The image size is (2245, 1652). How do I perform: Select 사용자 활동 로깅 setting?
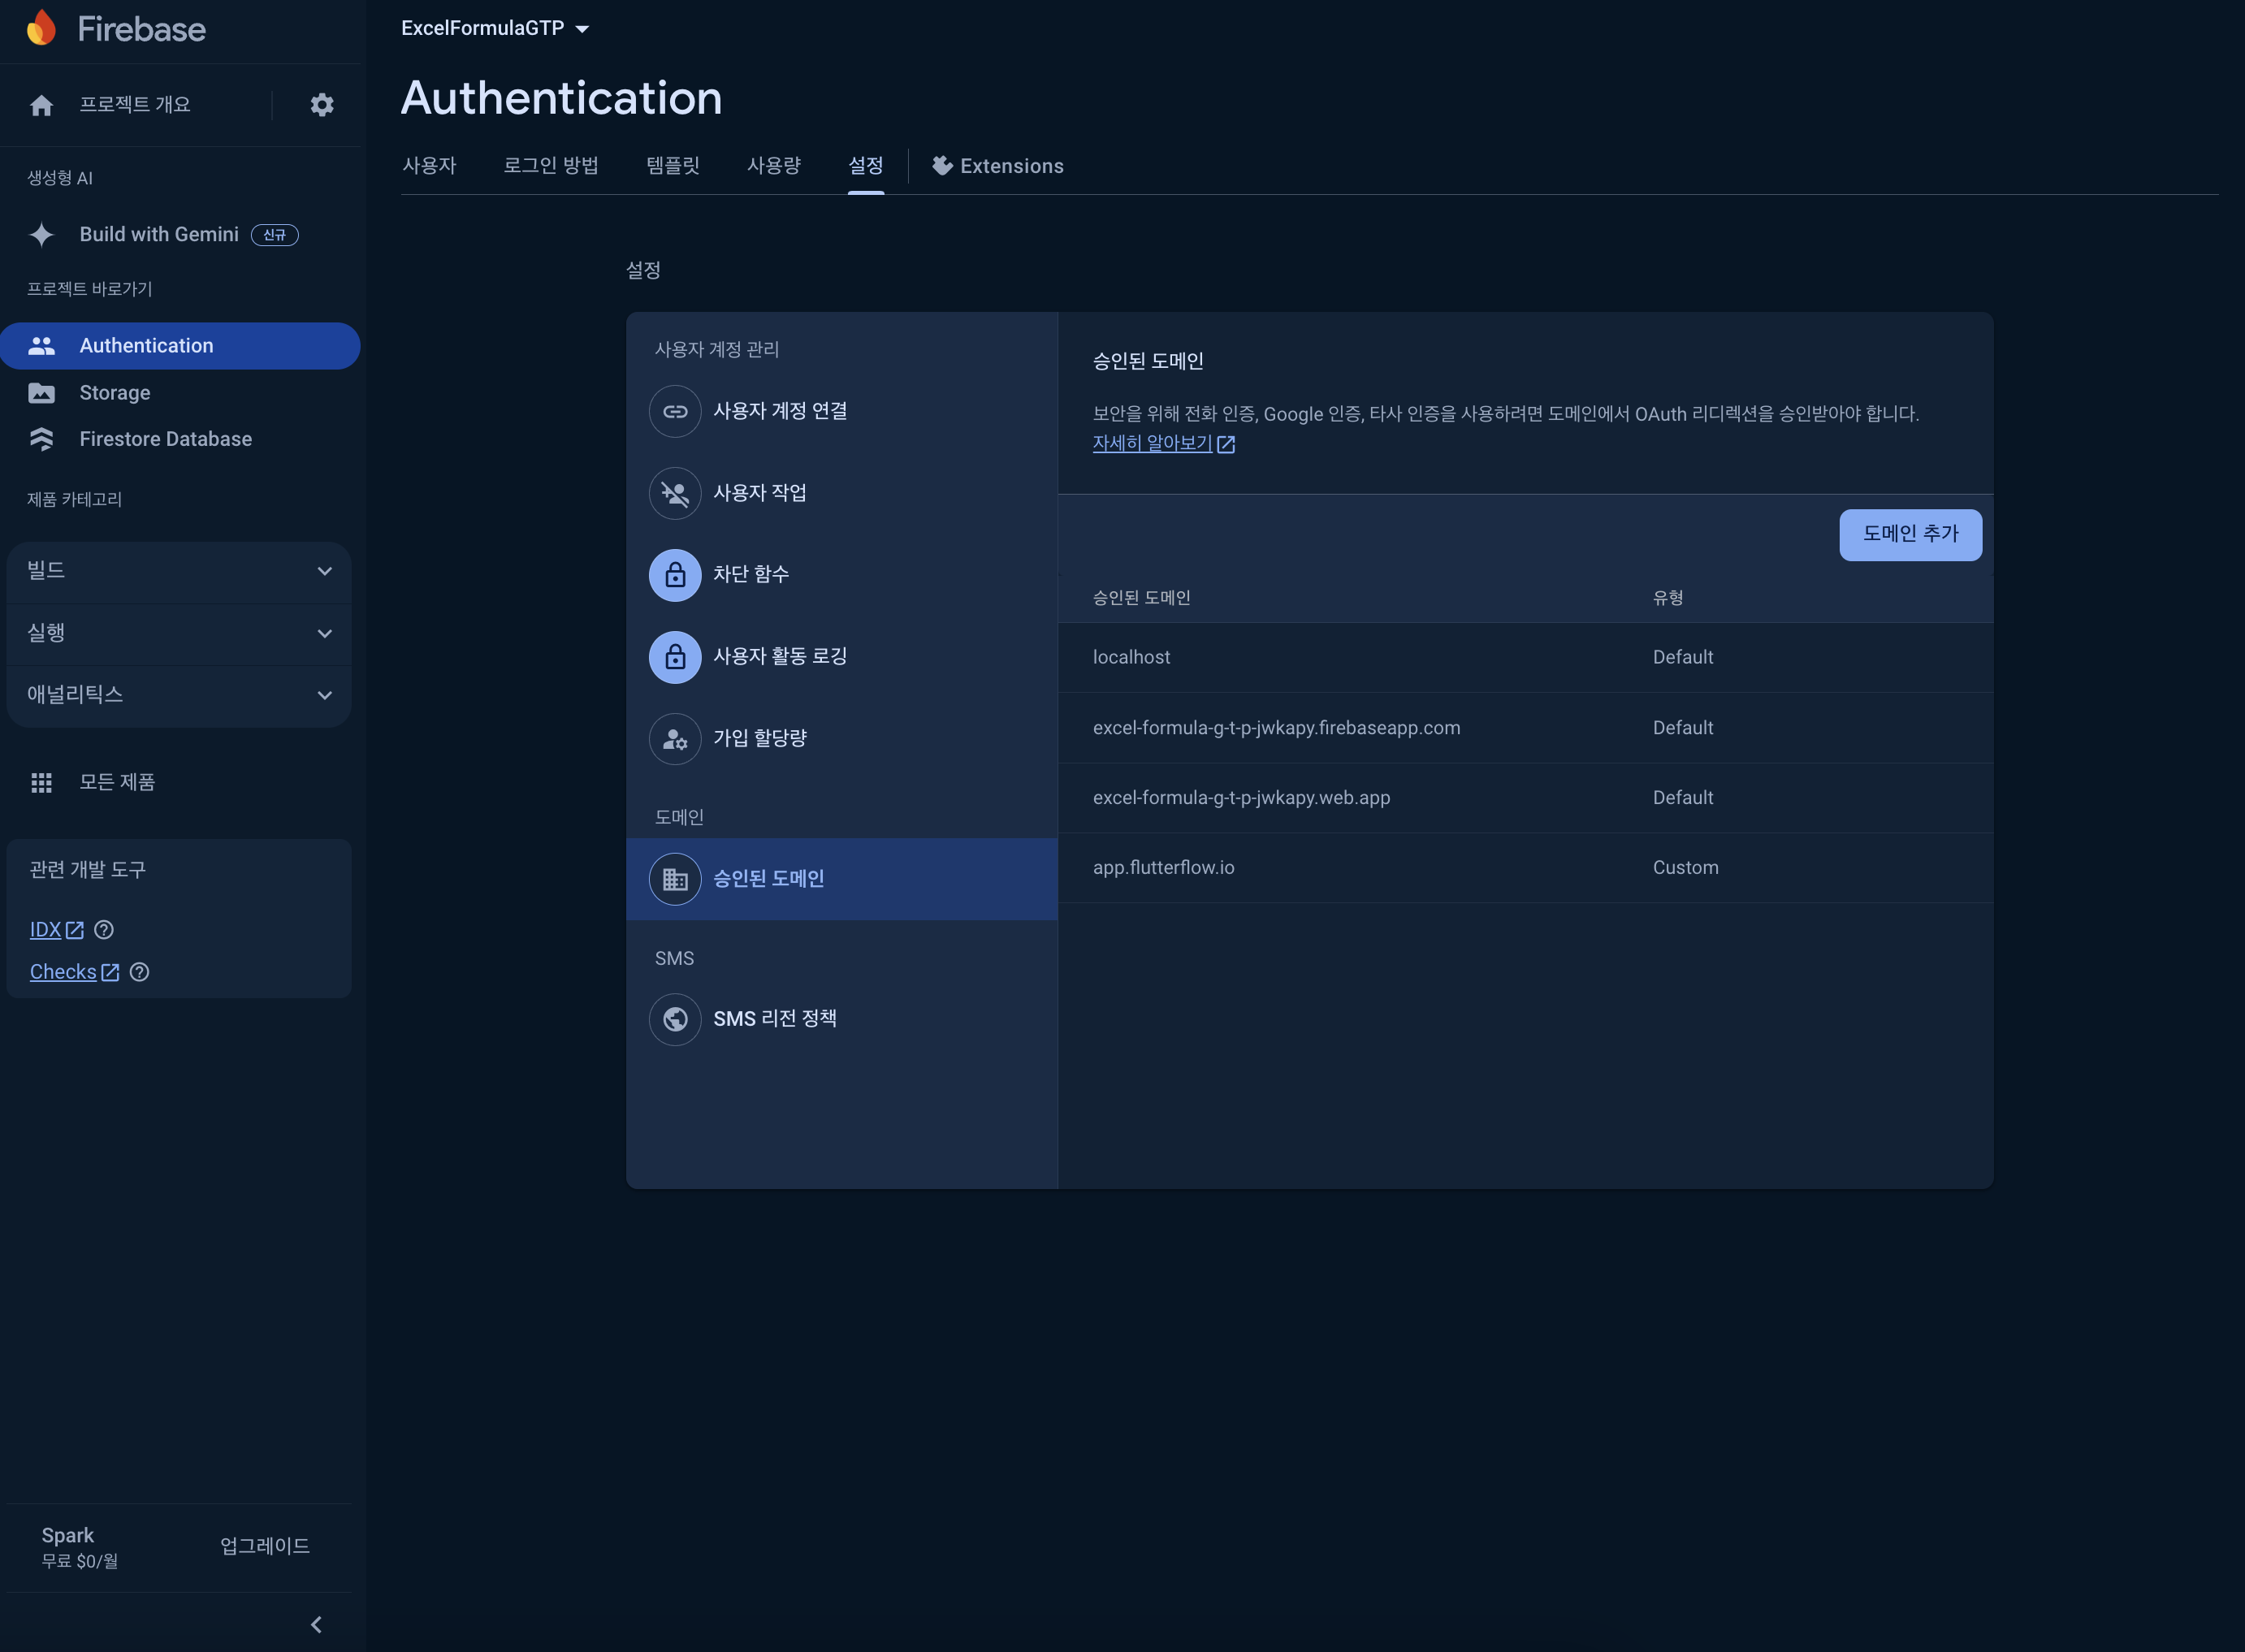[842, 657]
